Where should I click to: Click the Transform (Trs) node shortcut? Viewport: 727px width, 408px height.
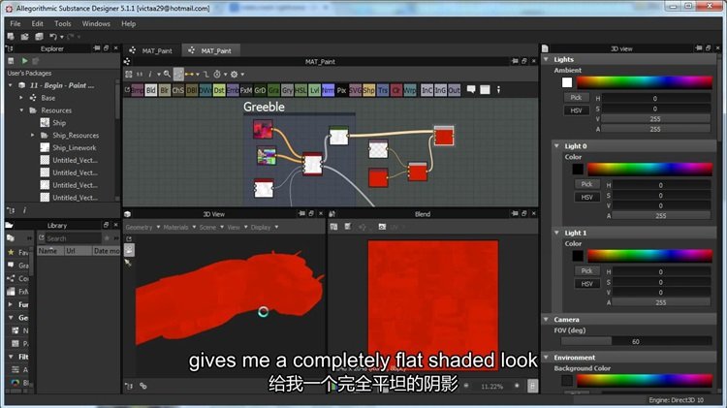point(383,90)
